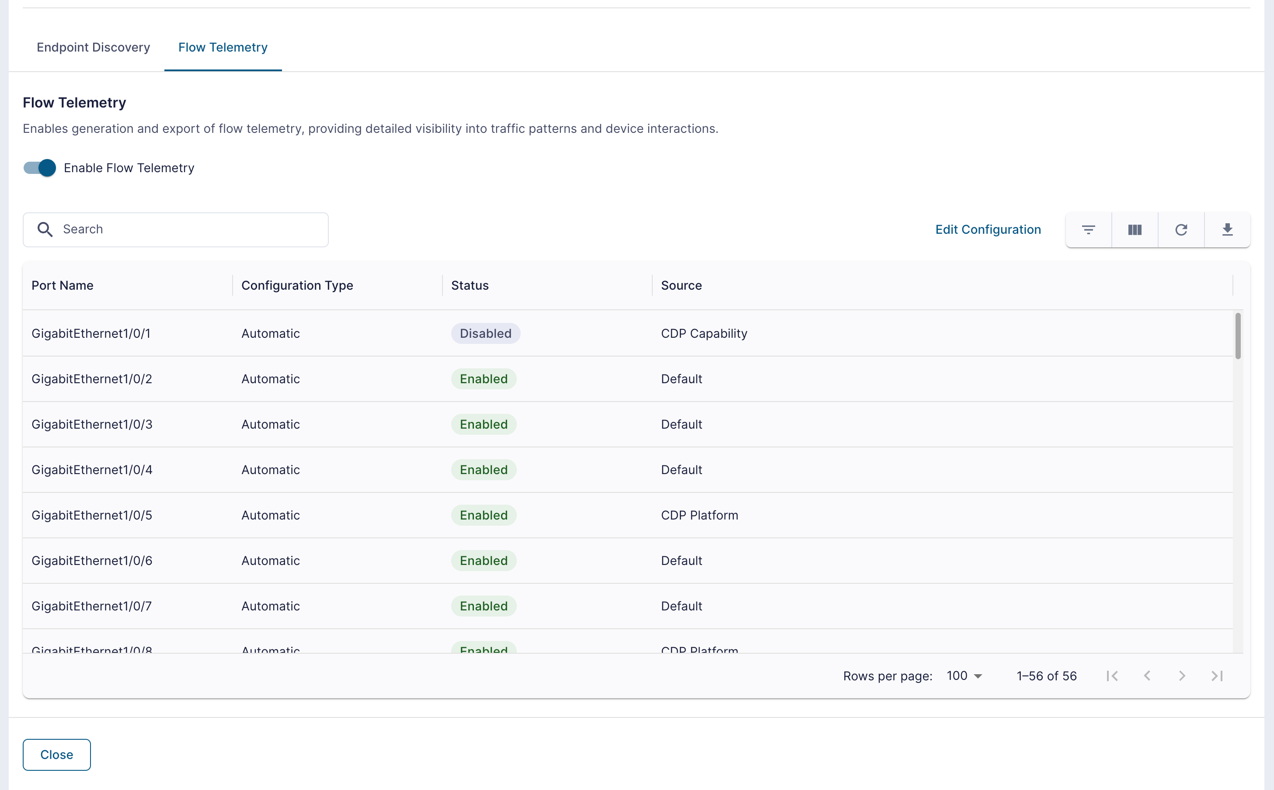The width and height of the screenshot is (1274, 790).
Task: Select the GigabitEthernet1/0/4 port name
Action: coord(92,470)
